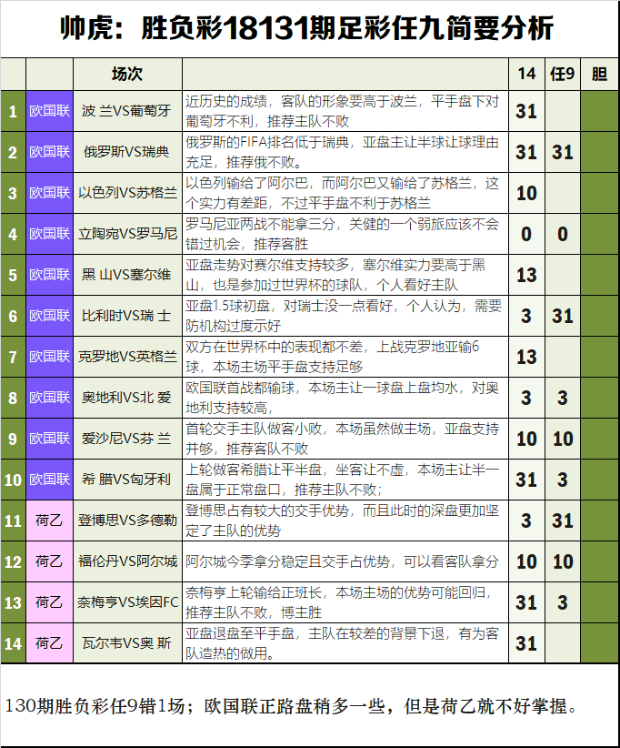
Task: Click "欧国联" cell in 比利时VS瑞士 row
Action: tap(50, 316)
